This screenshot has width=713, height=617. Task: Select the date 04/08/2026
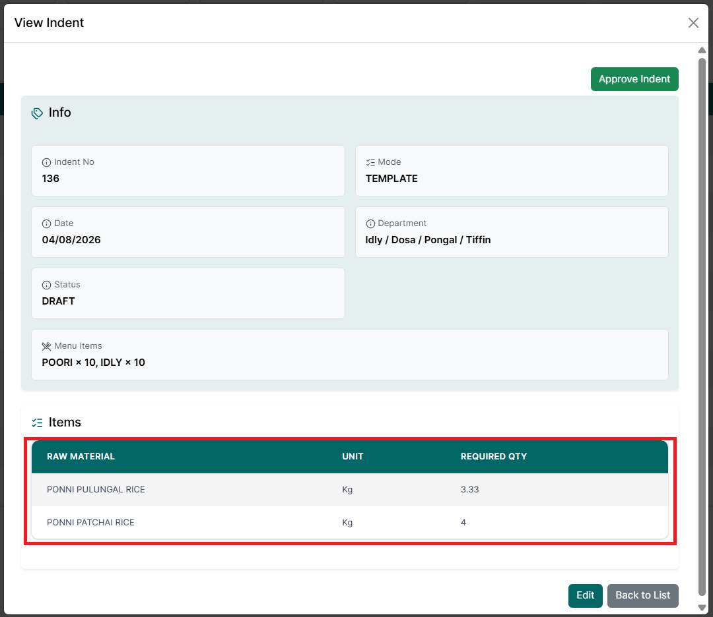click(71, 240)
